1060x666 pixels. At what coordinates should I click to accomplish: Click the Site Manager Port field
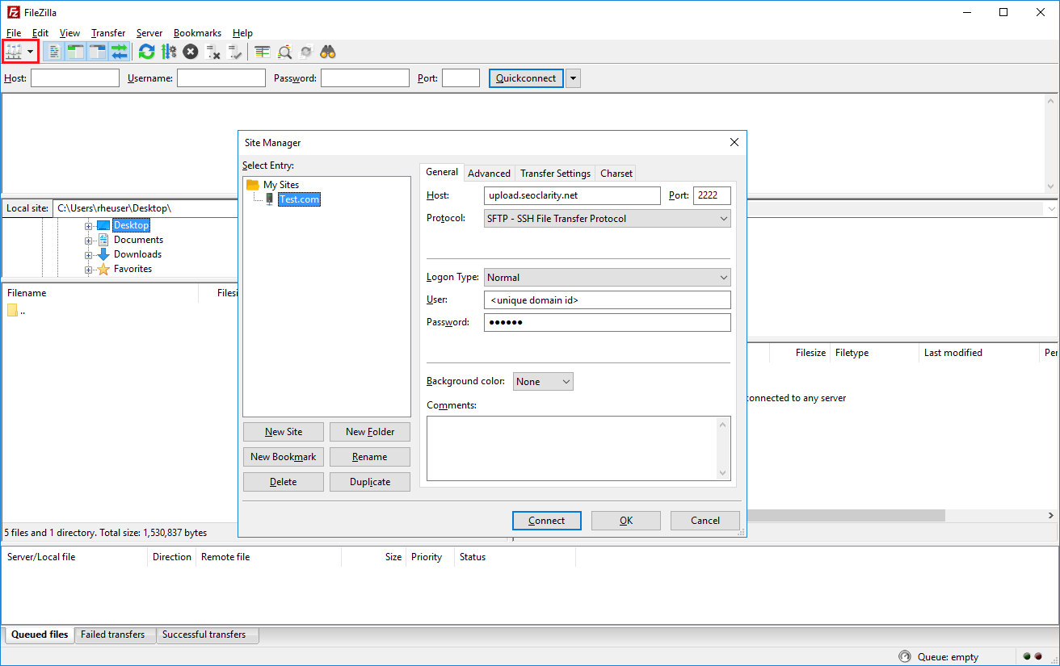[x=712, y=195]
